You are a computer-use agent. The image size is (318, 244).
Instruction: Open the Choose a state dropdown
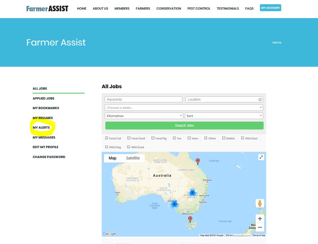184,108
